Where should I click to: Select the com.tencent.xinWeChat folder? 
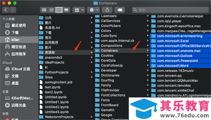(181, 91)
